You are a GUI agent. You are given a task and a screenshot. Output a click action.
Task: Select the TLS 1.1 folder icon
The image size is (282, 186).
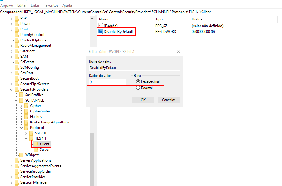(31, 138)
